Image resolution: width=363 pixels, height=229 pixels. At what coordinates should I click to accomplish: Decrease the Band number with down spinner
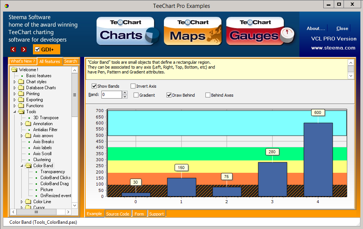(125, 96)
